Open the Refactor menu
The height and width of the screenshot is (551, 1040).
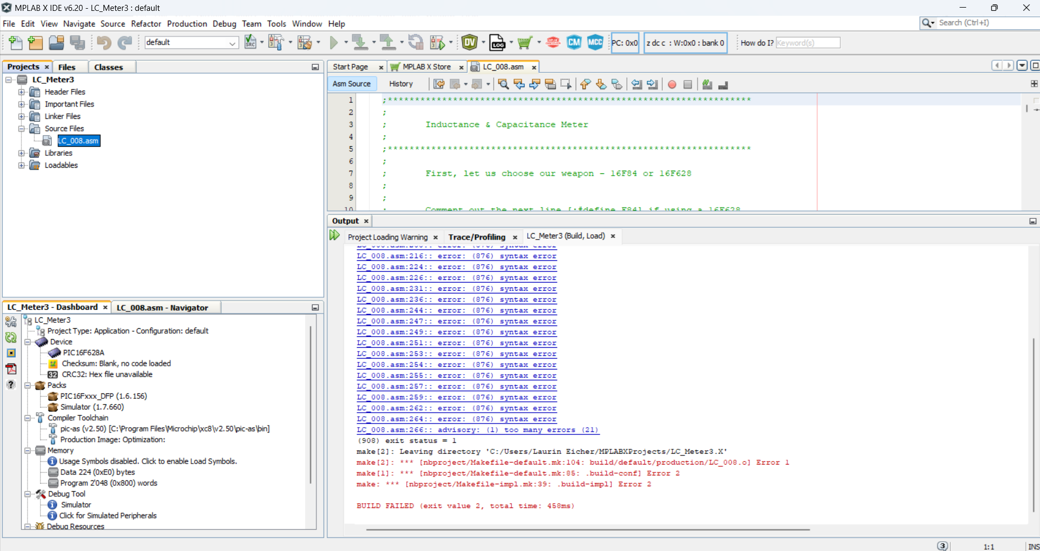point(146,23)
